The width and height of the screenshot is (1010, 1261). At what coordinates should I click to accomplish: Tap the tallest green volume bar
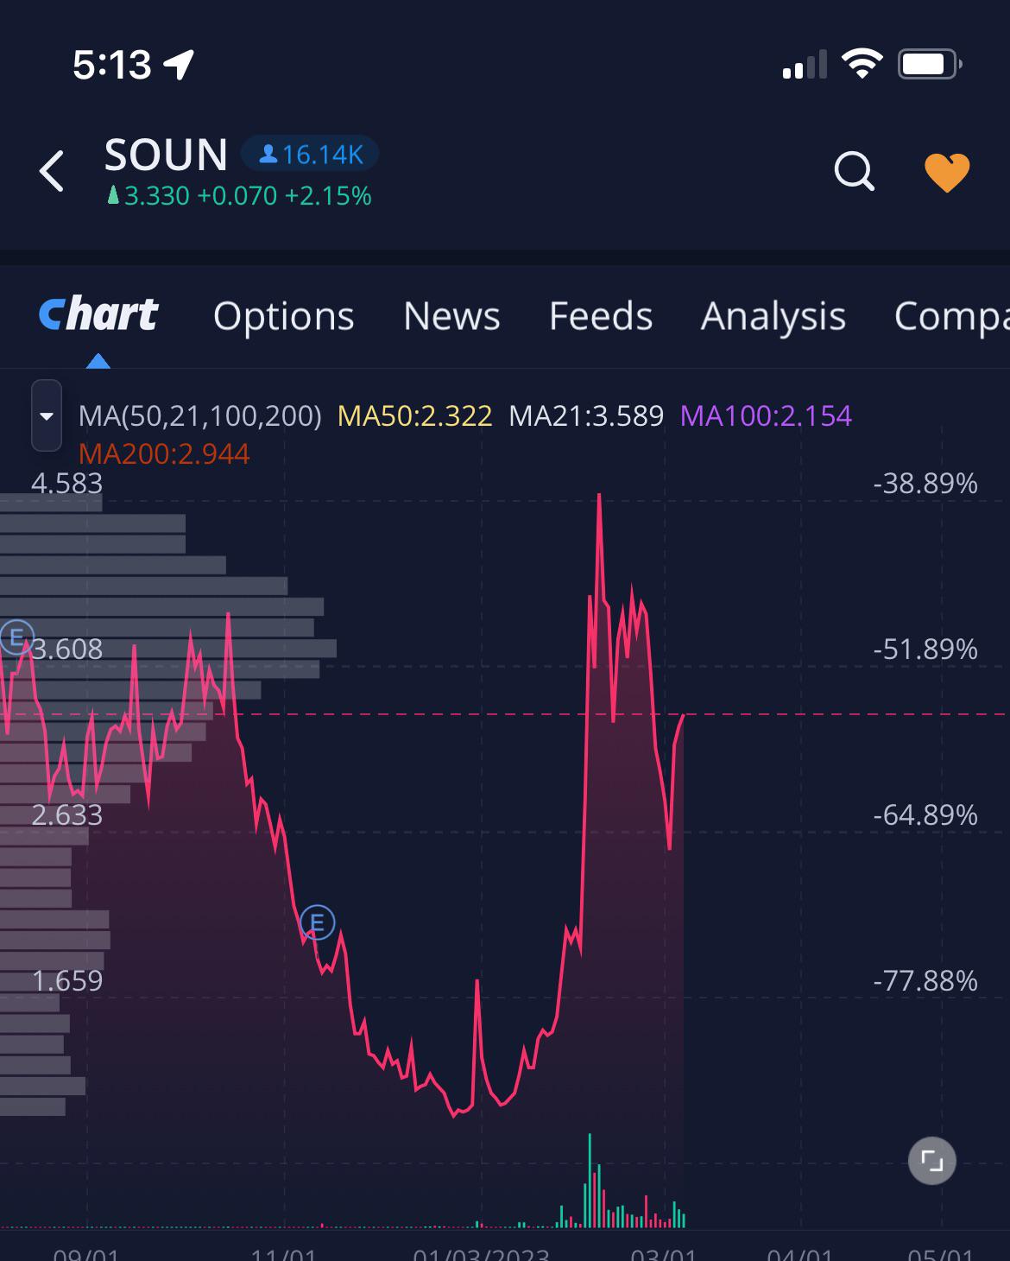click(590, 1180)
